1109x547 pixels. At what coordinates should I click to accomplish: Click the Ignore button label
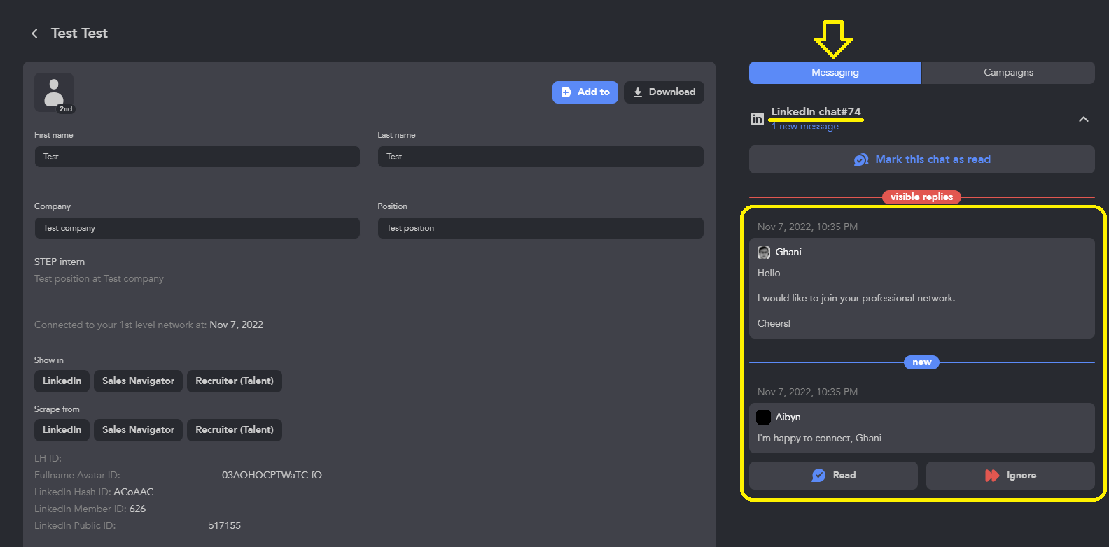(1021, 476)
